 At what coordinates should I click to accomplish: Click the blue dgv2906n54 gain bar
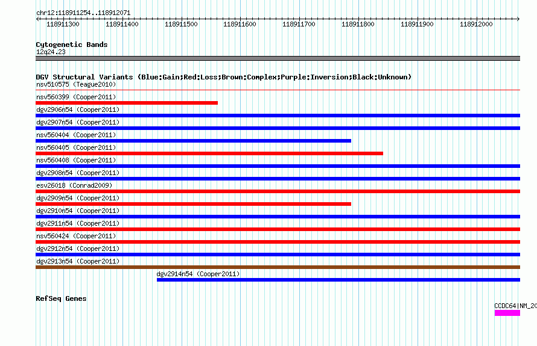(x=278, y=116)
